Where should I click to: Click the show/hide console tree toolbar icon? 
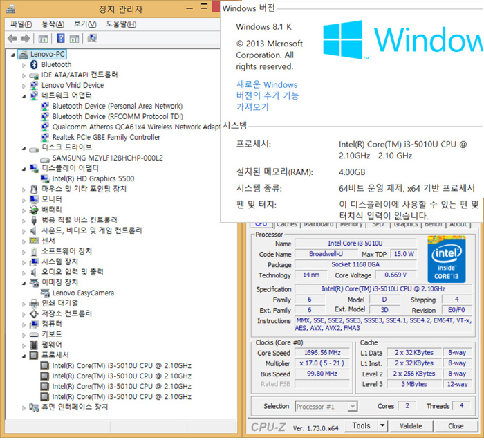point(43,39)
